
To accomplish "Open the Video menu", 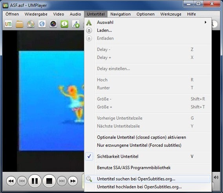I will tap(58, 14).
